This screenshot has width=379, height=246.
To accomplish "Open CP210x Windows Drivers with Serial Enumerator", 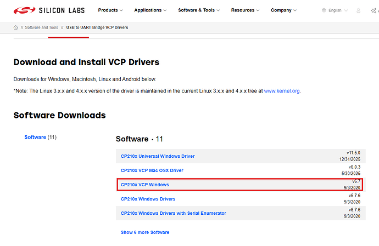I will 174,213.
